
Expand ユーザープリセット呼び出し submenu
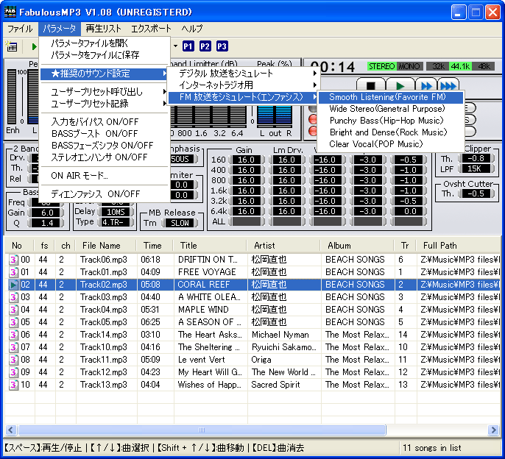click(x=105, y=92)
